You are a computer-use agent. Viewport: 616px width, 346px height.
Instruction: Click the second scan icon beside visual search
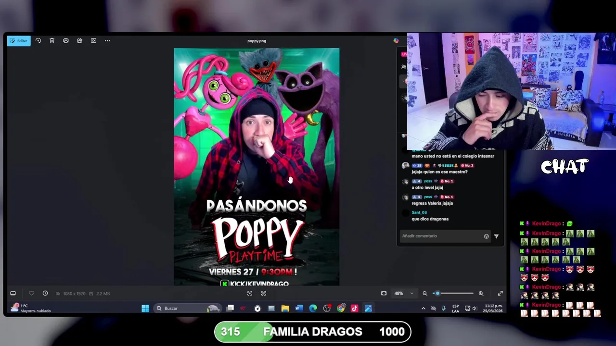[264, 293]
